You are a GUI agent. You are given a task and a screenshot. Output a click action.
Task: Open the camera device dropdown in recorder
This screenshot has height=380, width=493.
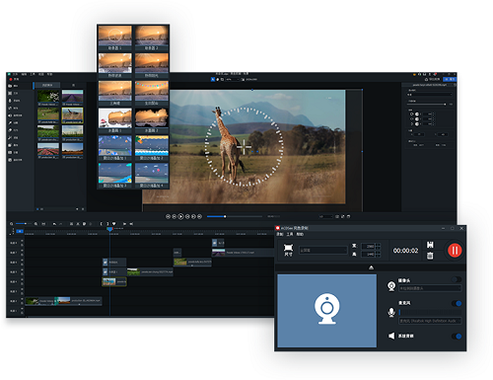[x=430, y=288]
